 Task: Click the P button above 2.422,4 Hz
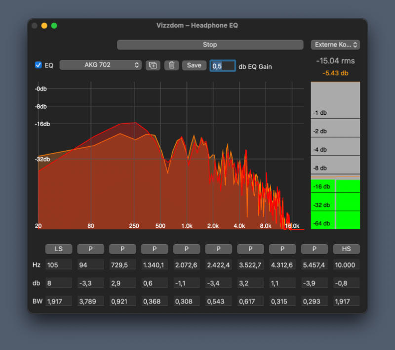tap(218, 249)
